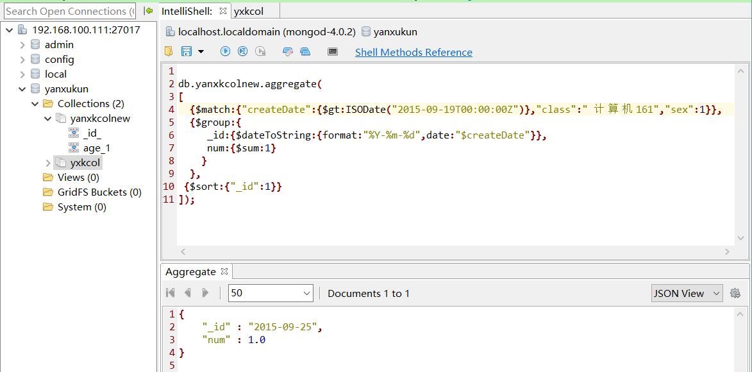This screenshot has height=372, width=752.
Task: Expand the yxkcol collection node
Action: pos(47,163)
